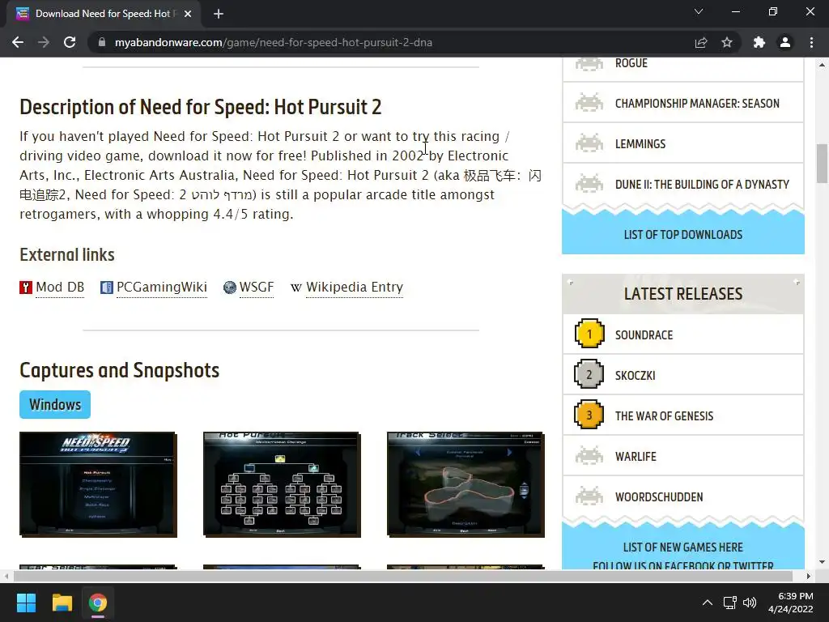
Task: Click the horizontal scrollbar at page bottom
Action: (403, 576)
